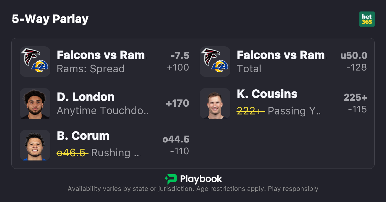
Task: Click K. Cousins player headshot
Action: [x=215, y=103]
